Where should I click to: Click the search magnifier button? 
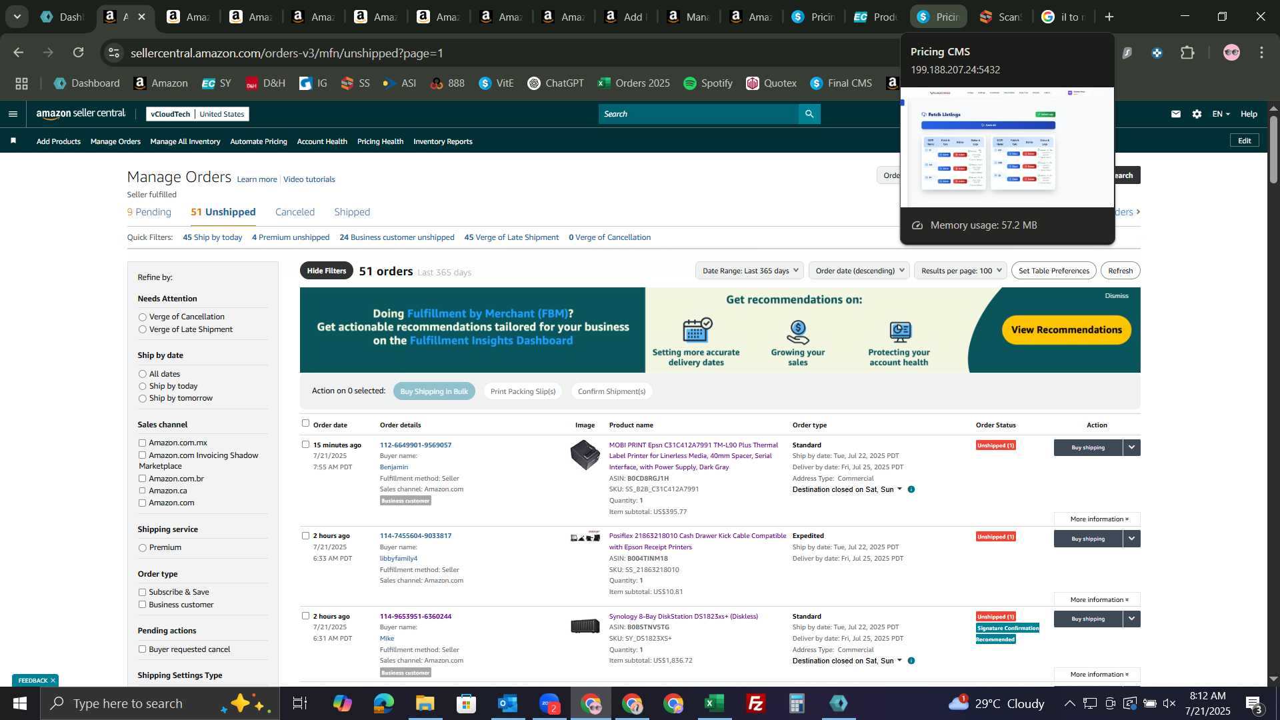(x=809, y=114)
